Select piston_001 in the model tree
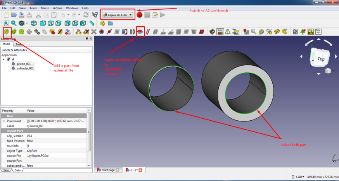Viewport: 339px width, 181px height. pos(23,64)
